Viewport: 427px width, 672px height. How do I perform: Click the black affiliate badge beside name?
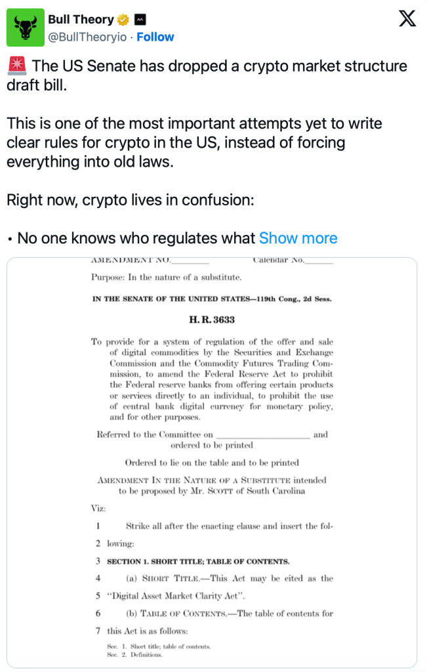point(140,20)
